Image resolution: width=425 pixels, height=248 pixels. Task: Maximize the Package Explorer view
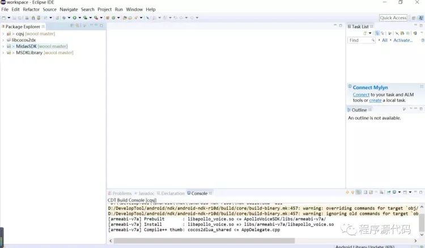101,26
